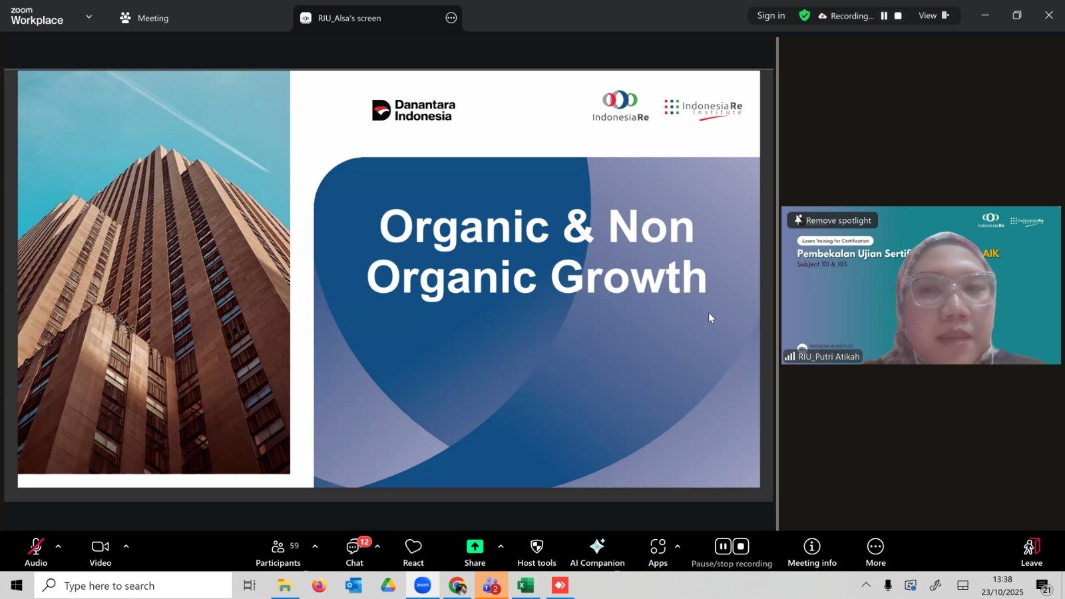Click Remove spotlight on video
Viewport: 1065px width, 599px height.
[x=833, y=220]
